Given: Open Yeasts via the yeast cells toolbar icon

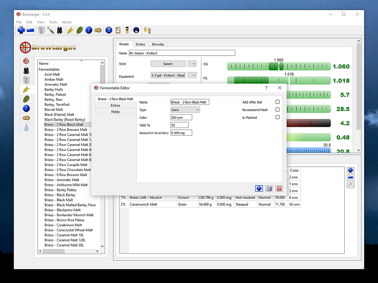Looking at the screenshot, I should (98, 30).
